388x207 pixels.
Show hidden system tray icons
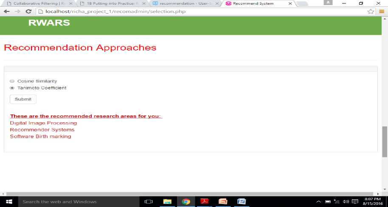(319, 201)
